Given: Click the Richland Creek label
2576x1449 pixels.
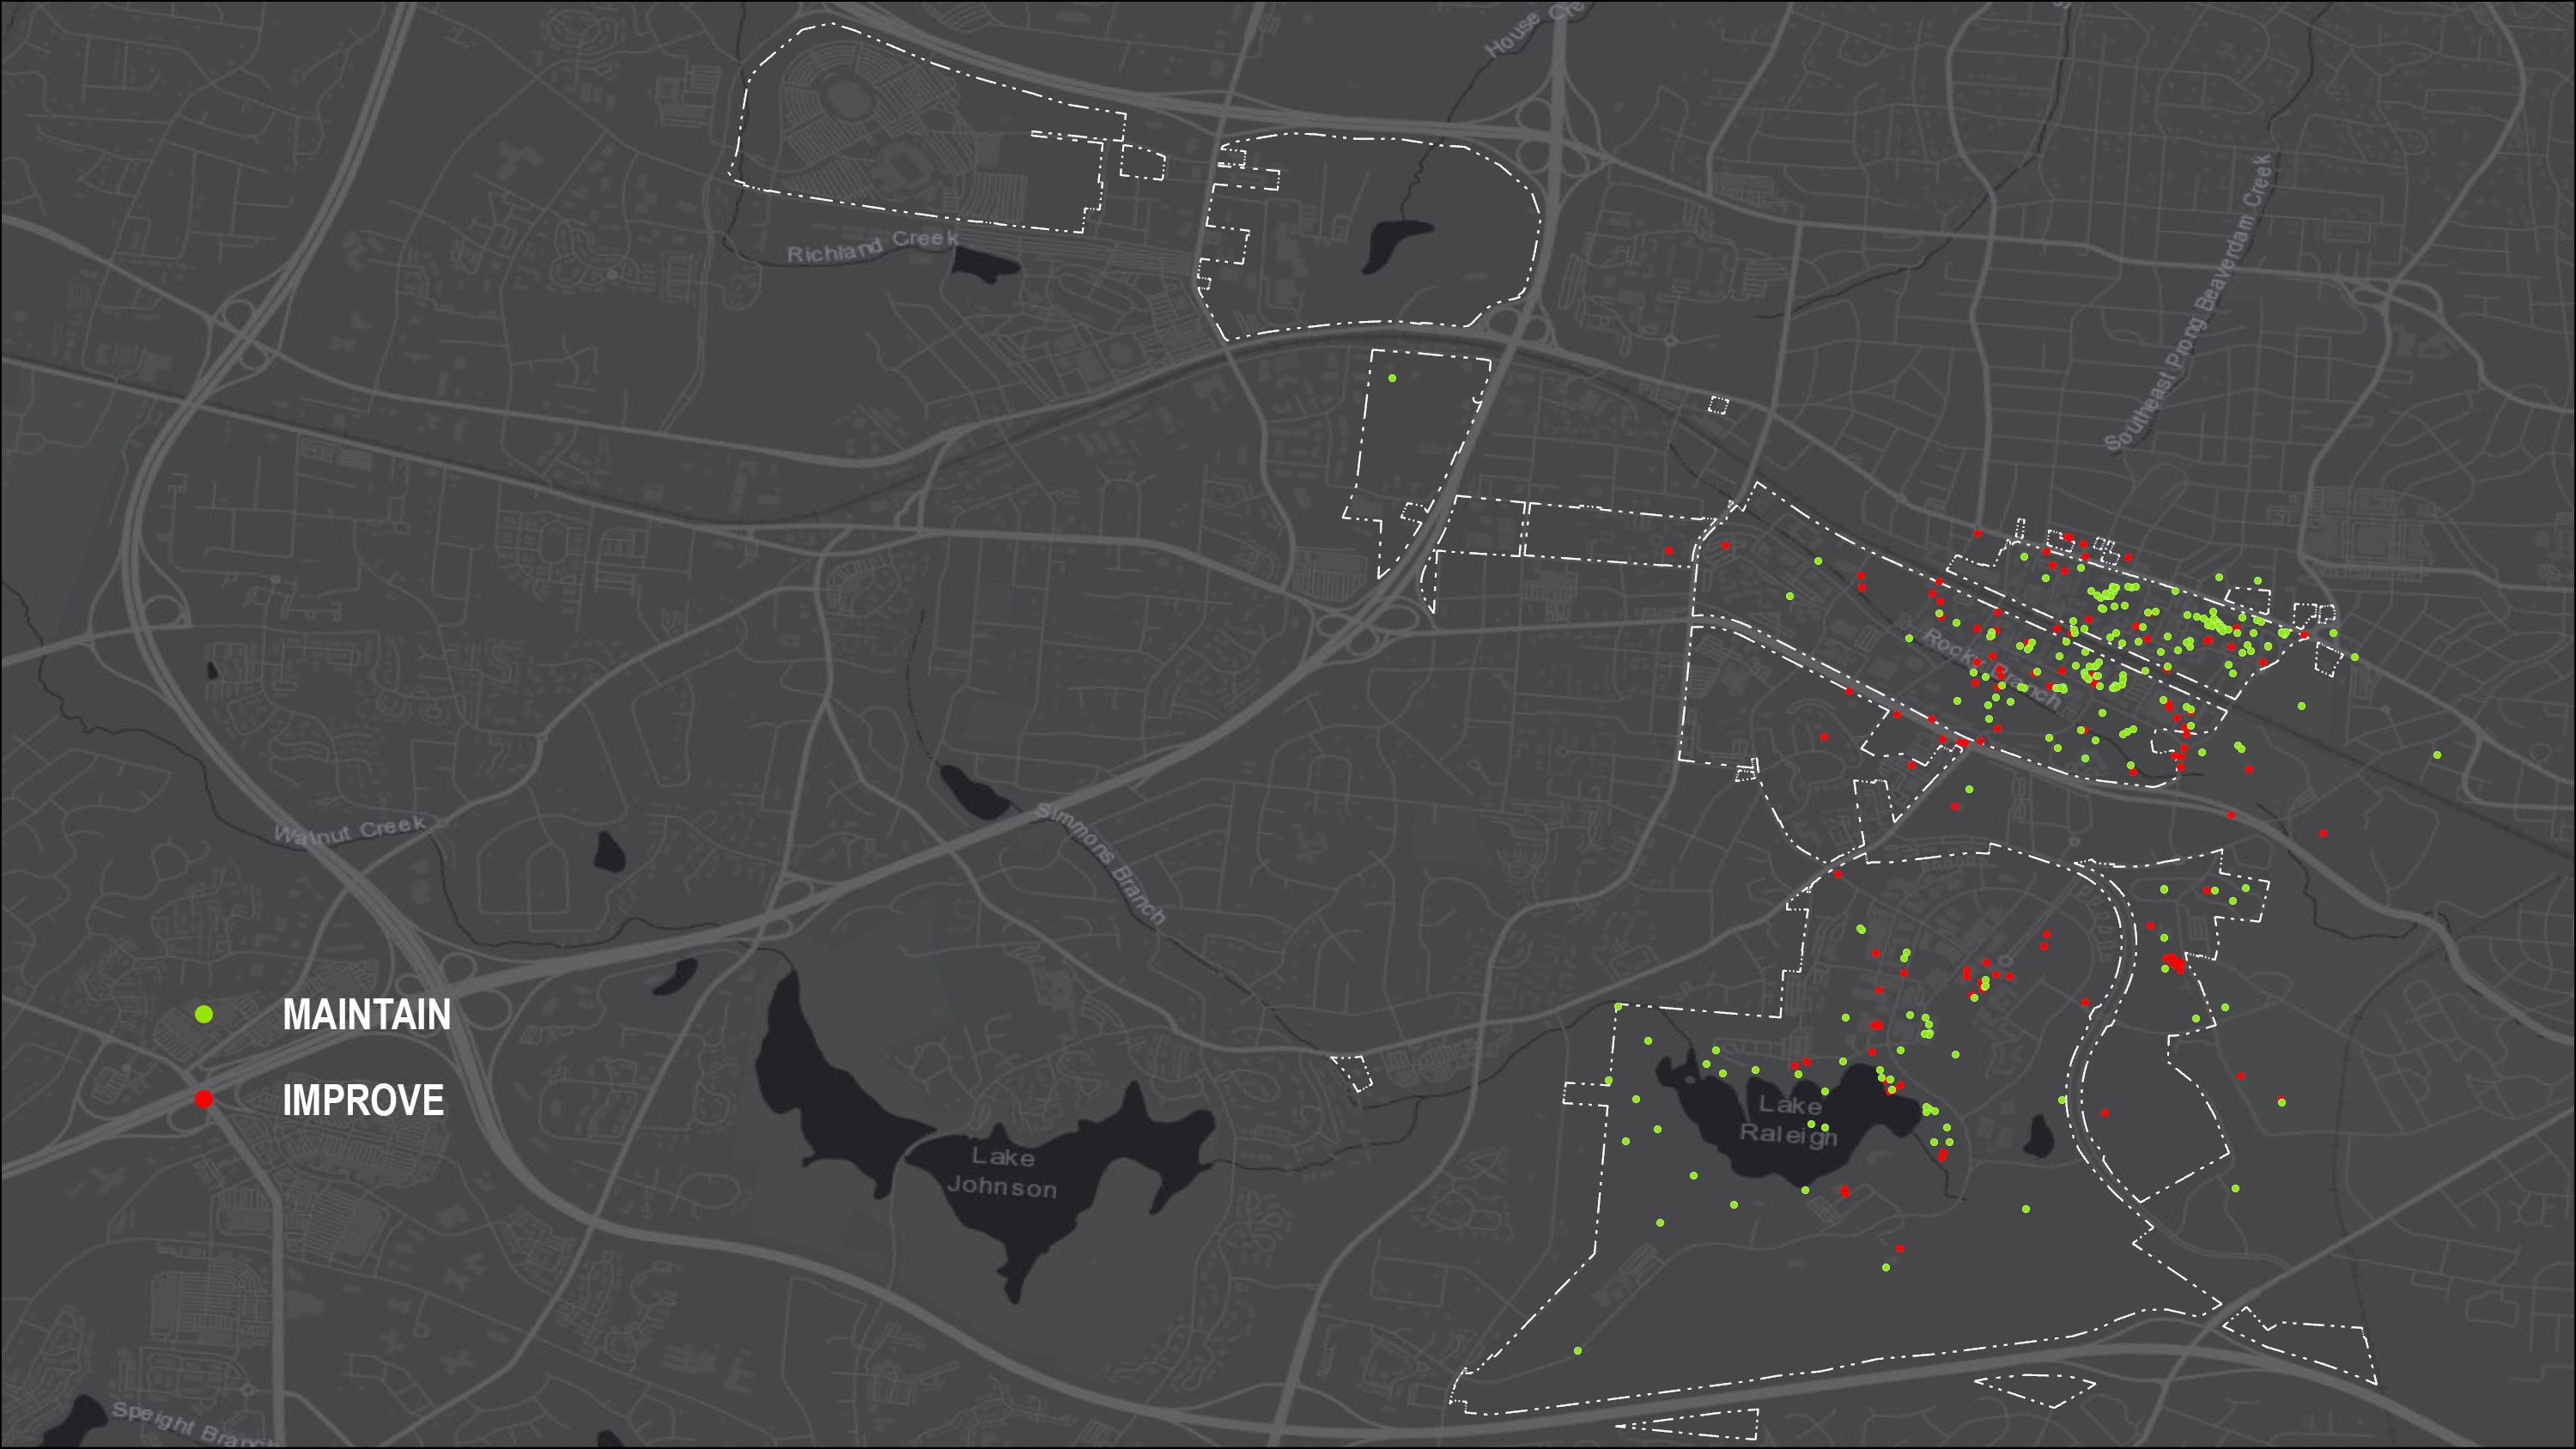Looking at the screenshot, I should [x=872, y=246].
